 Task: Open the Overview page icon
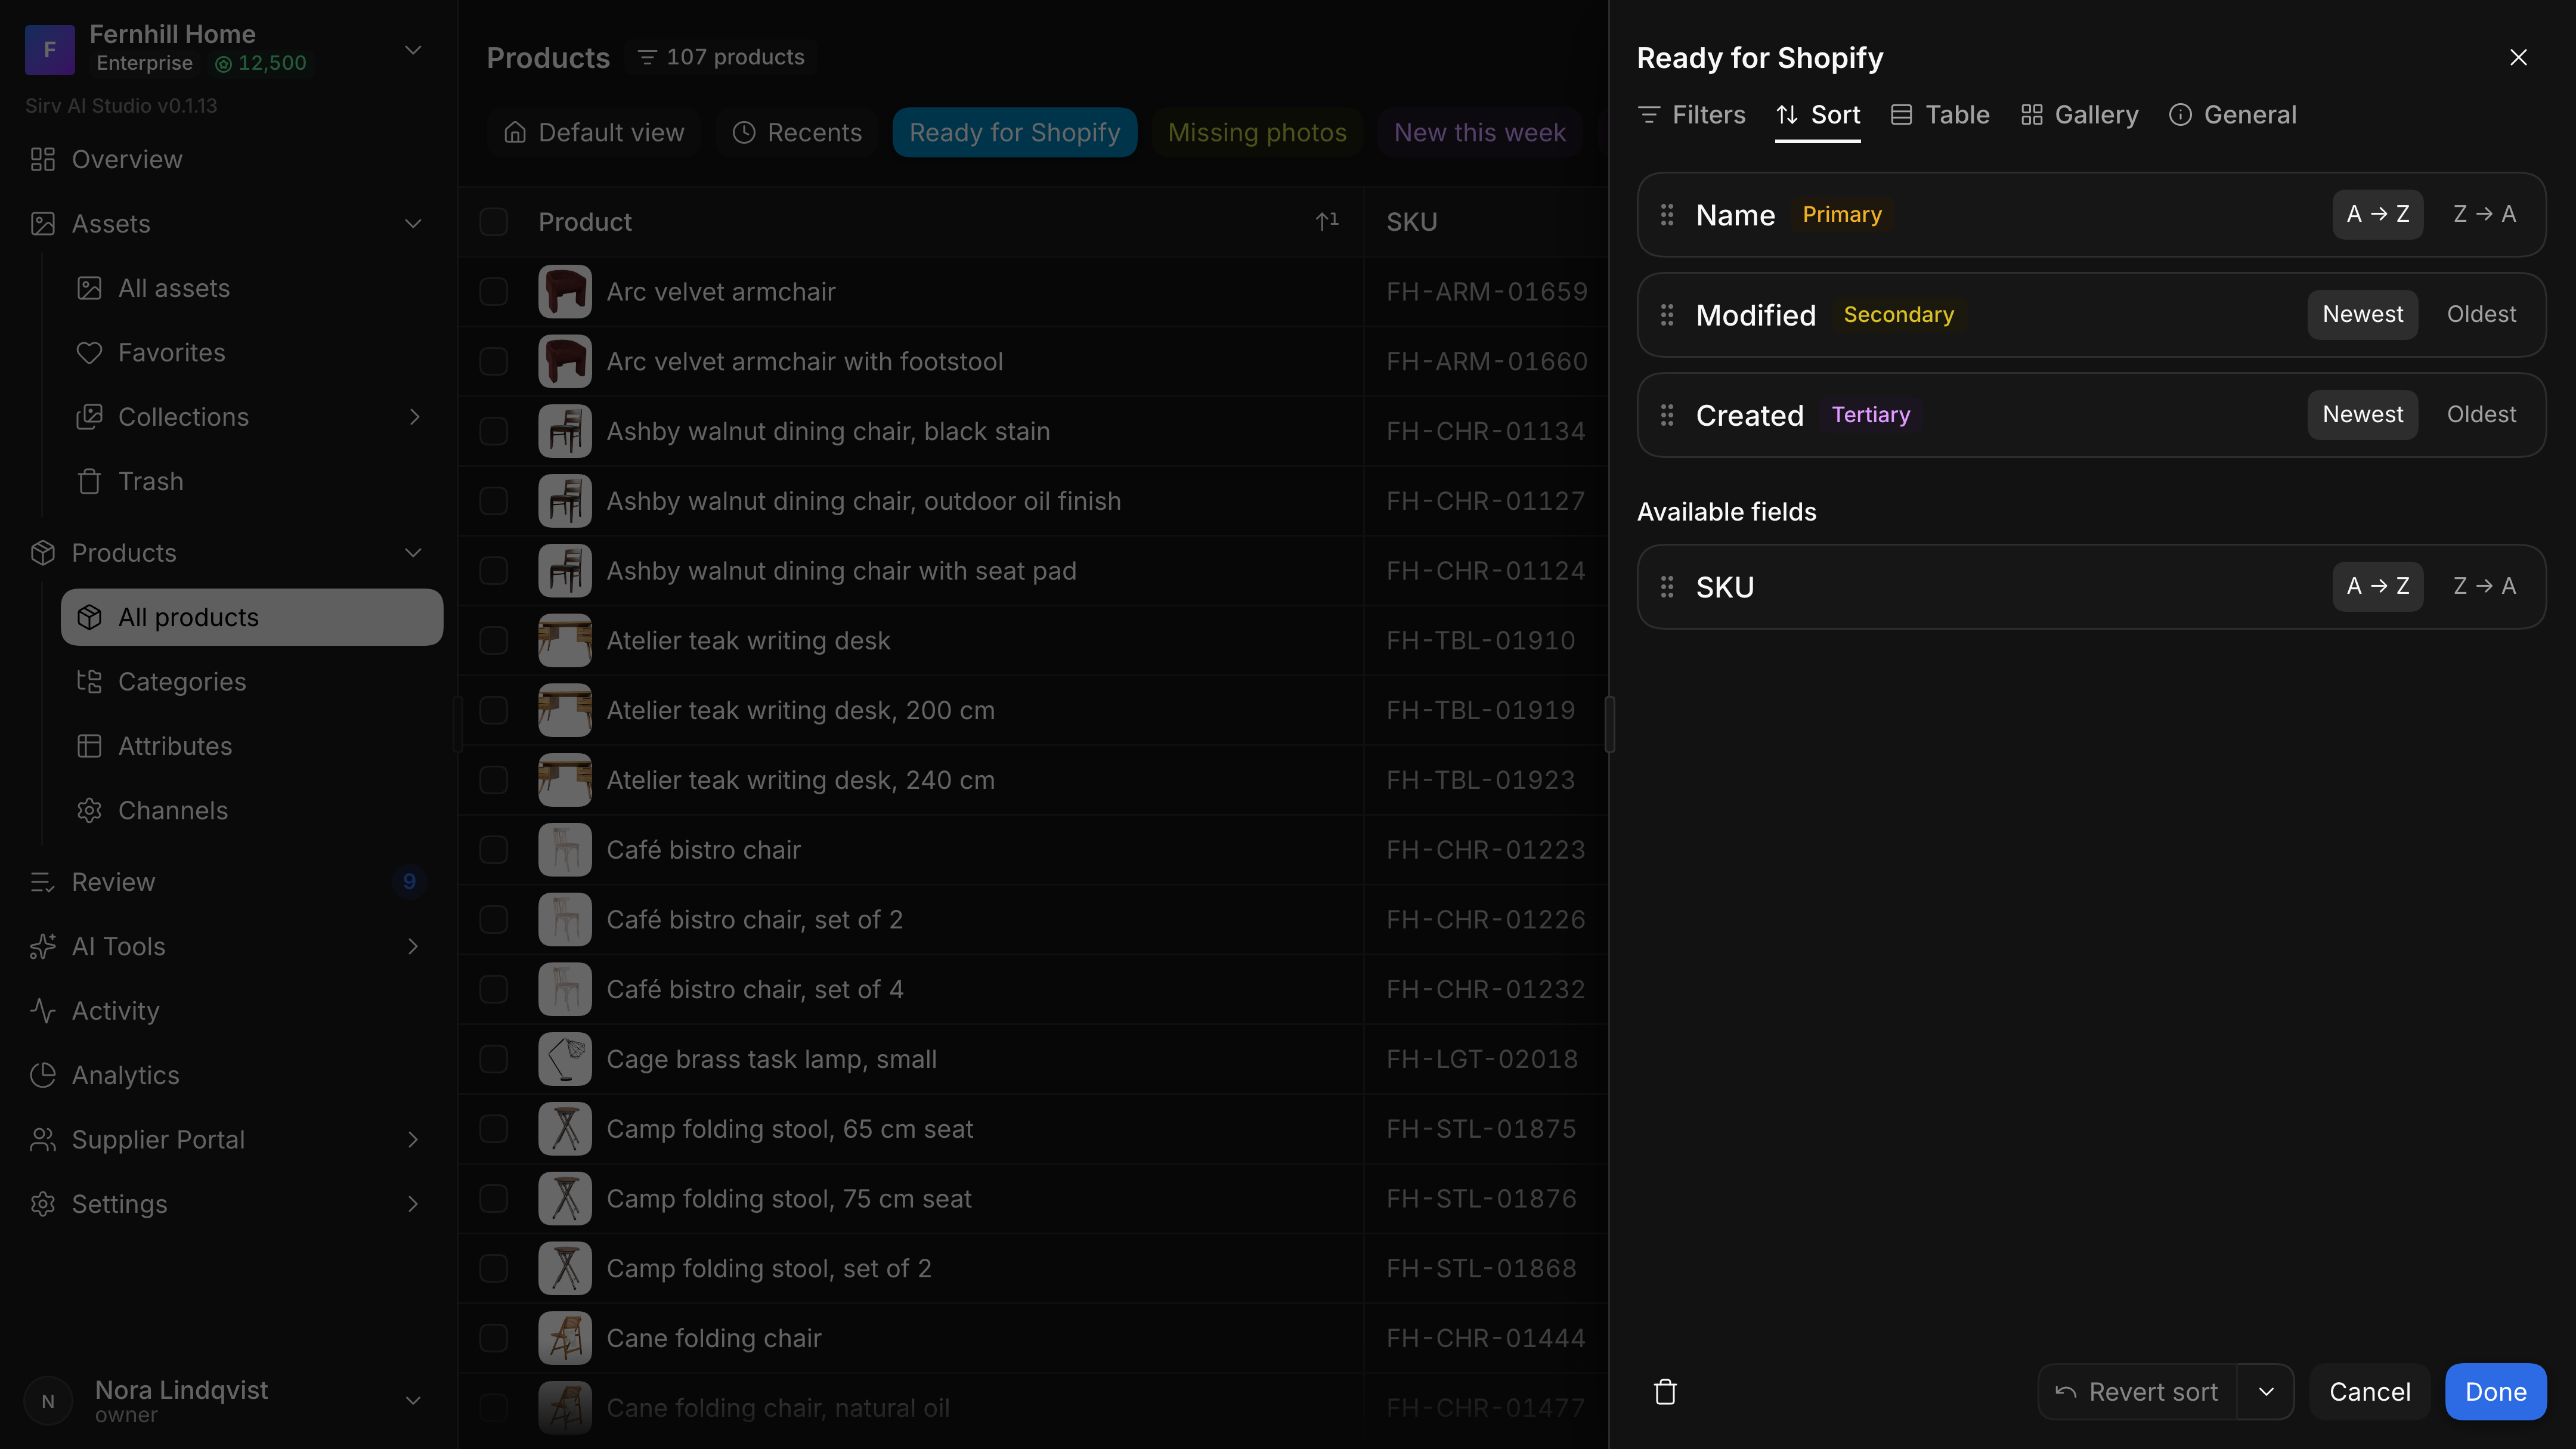[x=43, y=159]
